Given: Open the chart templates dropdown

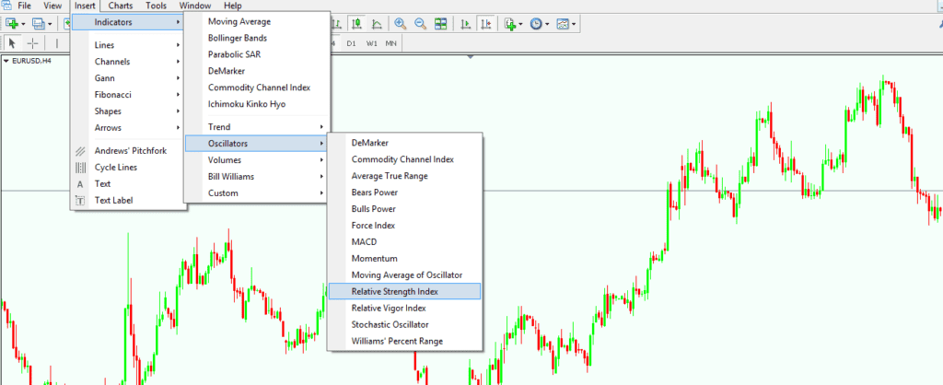Looking at the screenshot, I should [x=565, y=23].
